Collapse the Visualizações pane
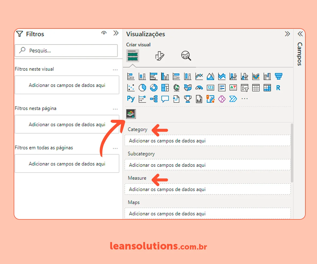 [287, 34]
